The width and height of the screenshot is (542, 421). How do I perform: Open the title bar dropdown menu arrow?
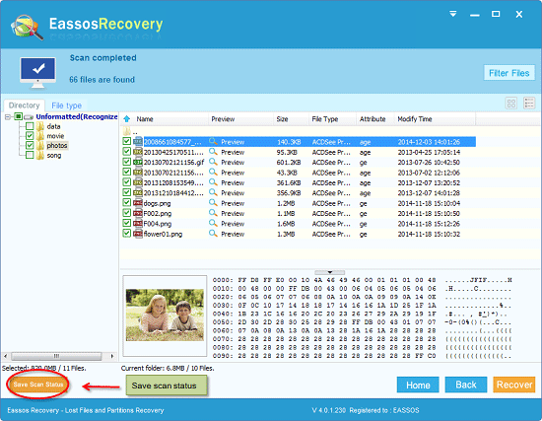point(453,14)
